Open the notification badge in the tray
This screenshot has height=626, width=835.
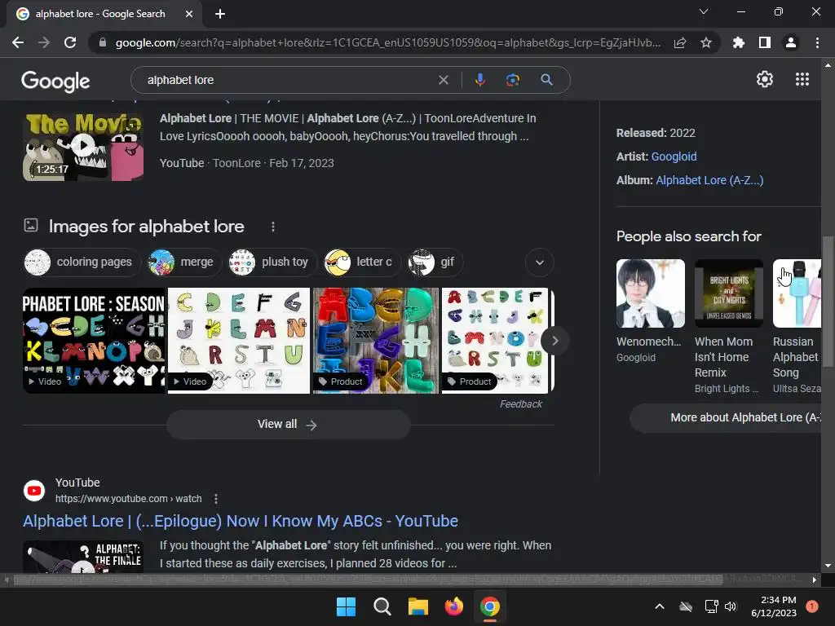[811, 606]
